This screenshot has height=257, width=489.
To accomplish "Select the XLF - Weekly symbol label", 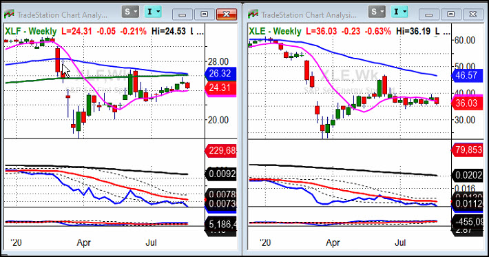I will 30,31.
